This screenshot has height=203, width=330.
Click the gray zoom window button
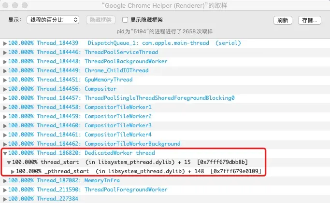coord(25,5)
